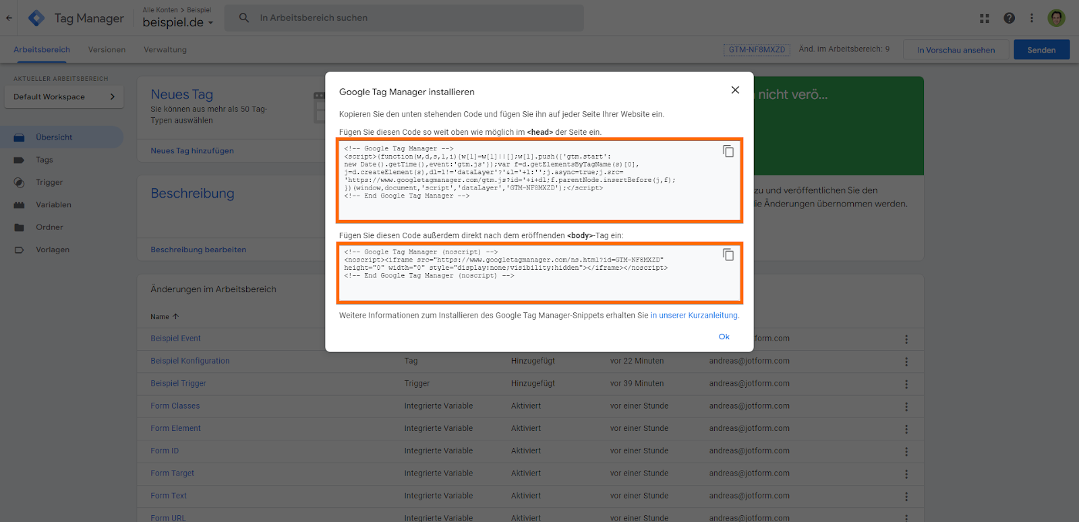This screenshot has height=522, width=1079.
Task: Switch to the Verwaltung tab
Action: click(x=165, y=50)
